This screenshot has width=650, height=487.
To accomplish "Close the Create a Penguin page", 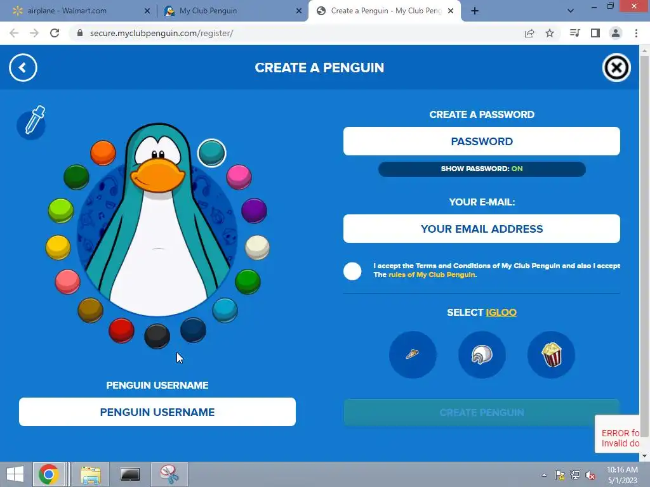I will point(616,67).
